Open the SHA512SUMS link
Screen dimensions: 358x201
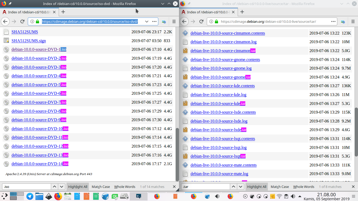pyautogui.click(x=25, y=32)
